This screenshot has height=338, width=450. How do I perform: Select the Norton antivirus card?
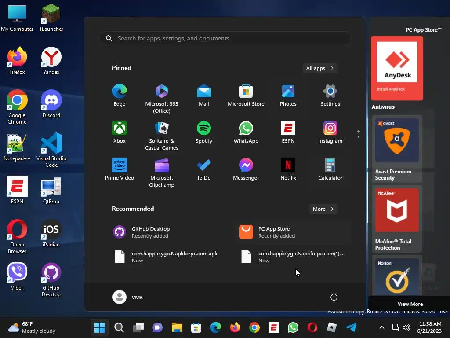397,276
